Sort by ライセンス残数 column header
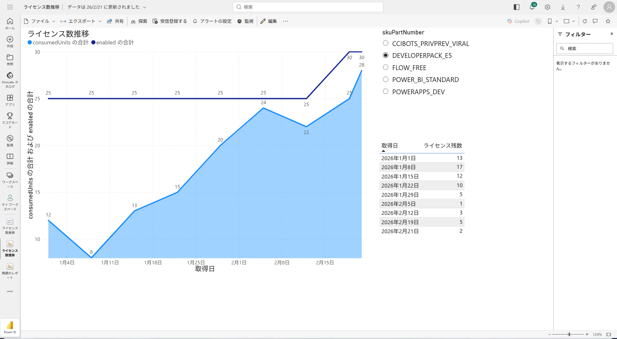The width and height of the screenshot is (617, 339). 443,146
